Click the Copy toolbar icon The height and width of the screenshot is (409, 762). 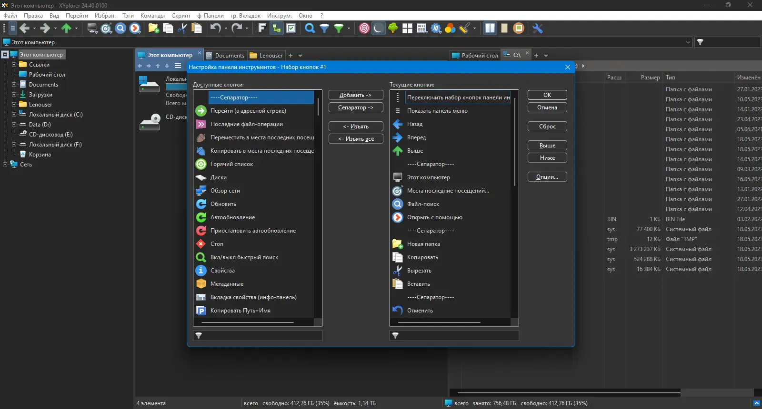click(x=168, y=29)
